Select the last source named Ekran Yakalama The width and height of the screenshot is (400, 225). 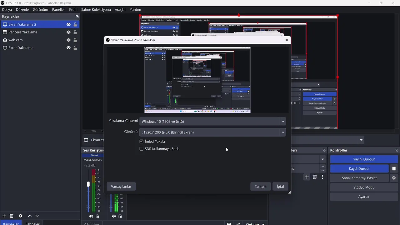point(40,48)
